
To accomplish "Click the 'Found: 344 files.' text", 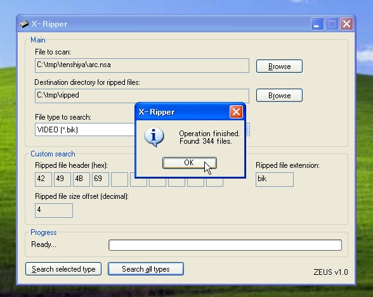I will 206,141.
